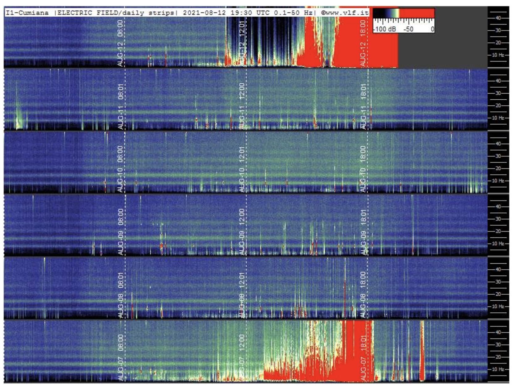The image size is (521, 392).
Task: Click the 10 Hz axis label of AUG-09 strip
Action: pyautogui.click(x=498, y=244)
